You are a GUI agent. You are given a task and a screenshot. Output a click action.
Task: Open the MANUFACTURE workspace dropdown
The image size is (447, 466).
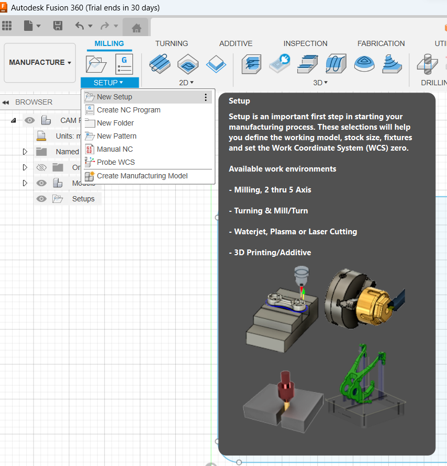pos(40,63)
